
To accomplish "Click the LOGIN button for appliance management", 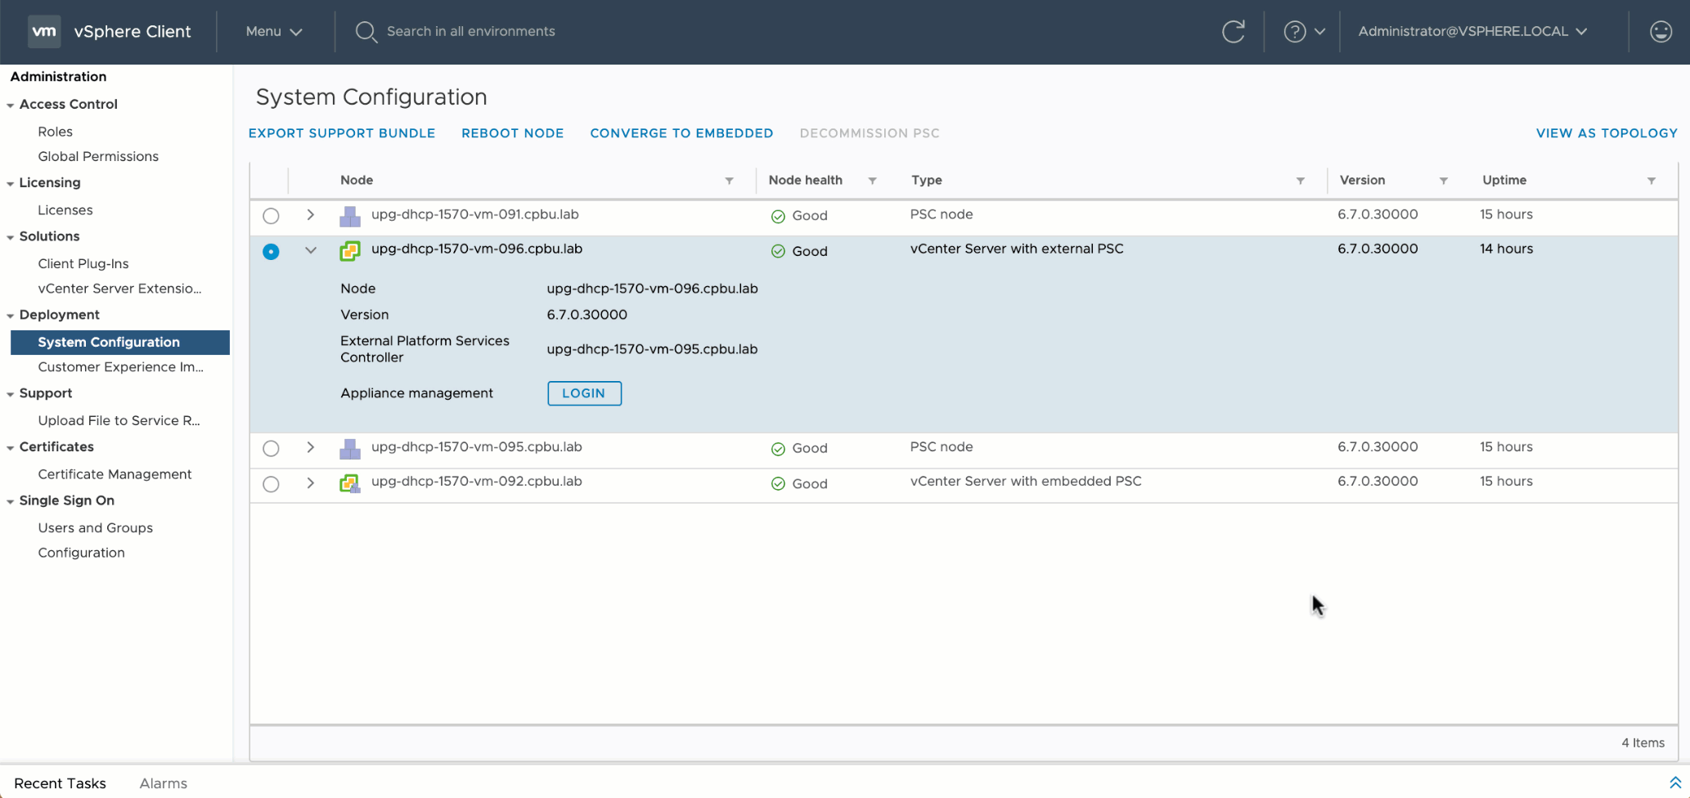I will pyautogui.click(x=584, y=393).
